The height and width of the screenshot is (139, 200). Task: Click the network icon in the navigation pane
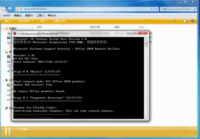7,108
